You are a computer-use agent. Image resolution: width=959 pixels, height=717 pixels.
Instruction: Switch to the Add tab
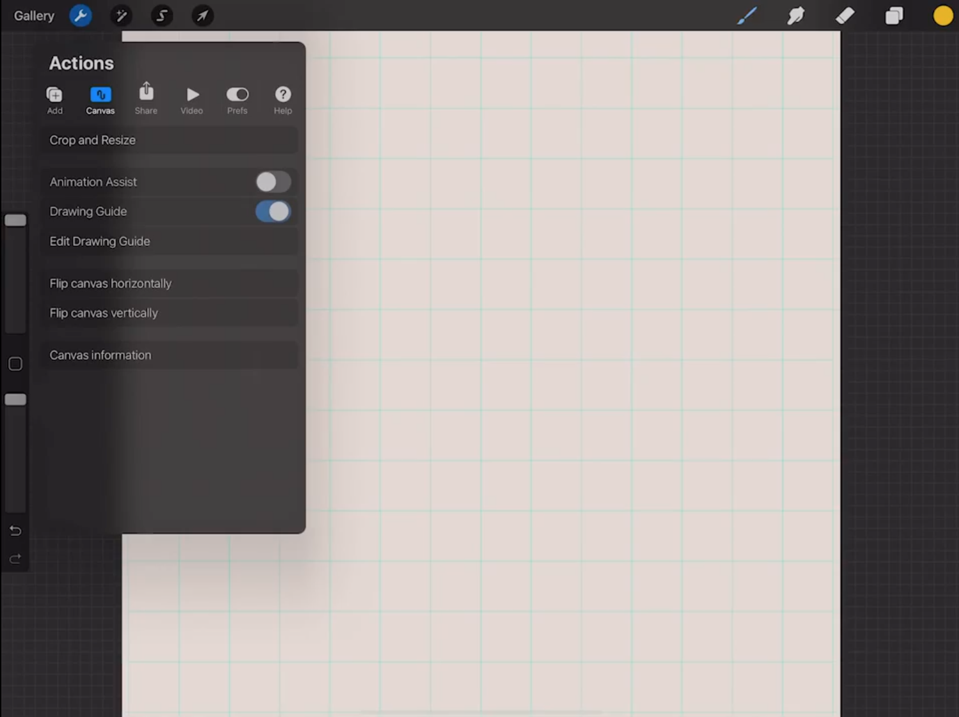[54, 99]
